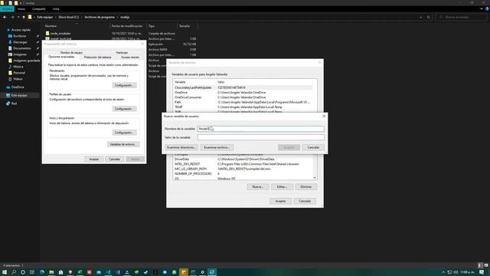490x276 pixels.
Task: Open Descargas in the Explorer sidebar
Action: (20, 42)
